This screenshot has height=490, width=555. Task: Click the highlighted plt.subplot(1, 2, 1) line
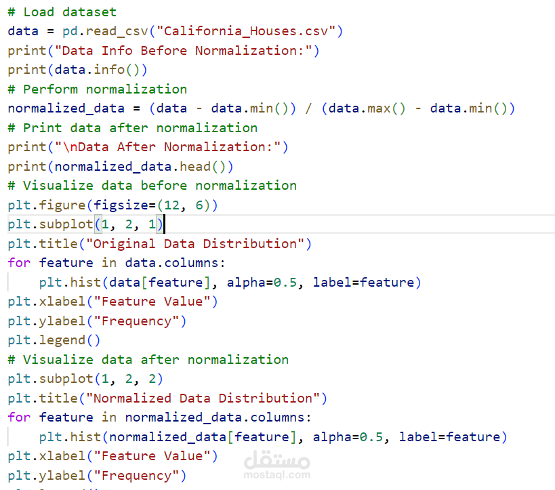(85, 224)
